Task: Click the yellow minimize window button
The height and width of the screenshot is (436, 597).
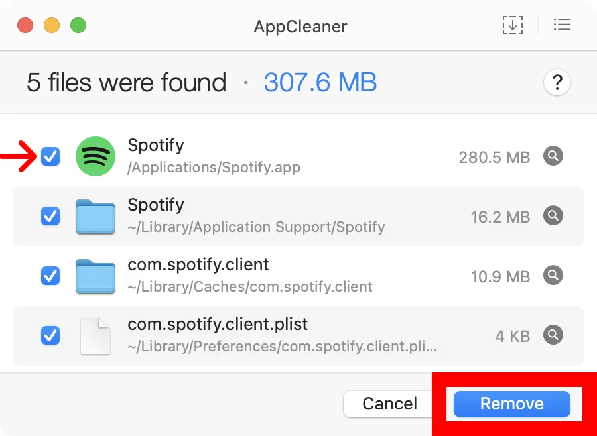Action: (52, 26)
